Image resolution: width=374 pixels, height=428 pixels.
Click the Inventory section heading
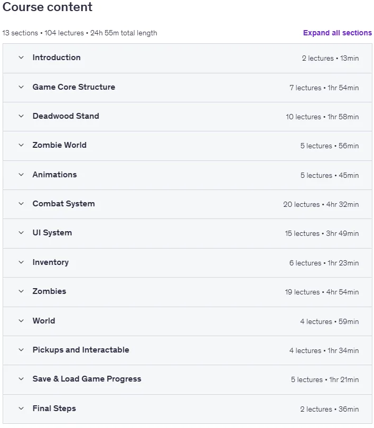(x=51, y=262)
